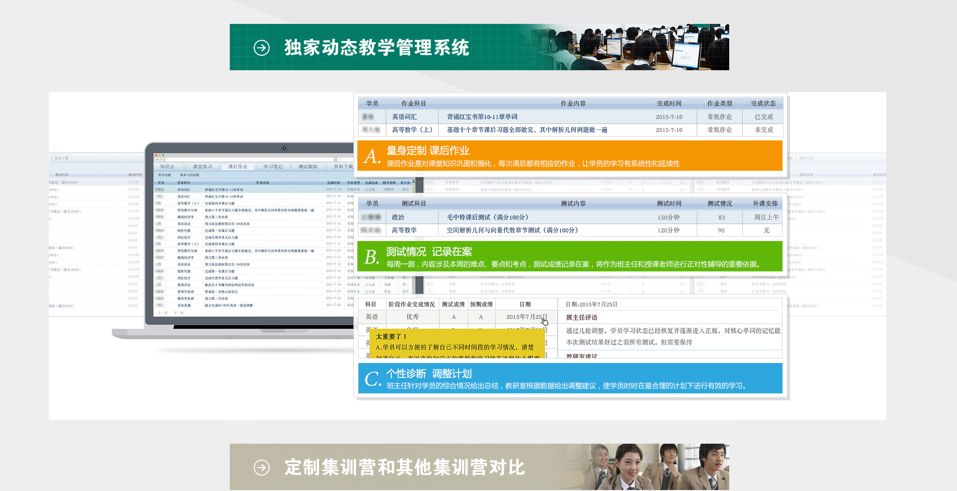957x491 pixels.
Task: Click the 上一页 link on laptop screen
Action: coord(163,313)
